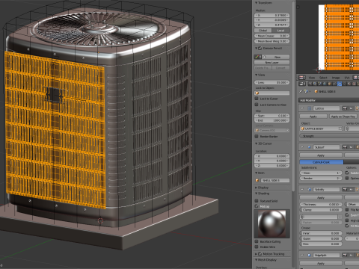Select the Scene properties tab icon

[x=320, y=84]
